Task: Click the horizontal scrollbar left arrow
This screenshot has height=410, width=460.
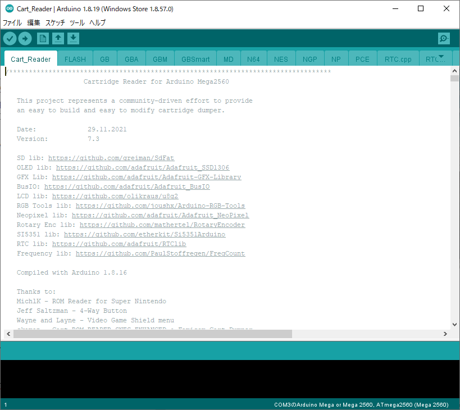Action: [8, 334]
